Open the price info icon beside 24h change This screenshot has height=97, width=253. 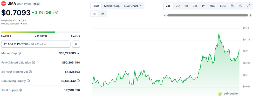(x=57, y=12)
